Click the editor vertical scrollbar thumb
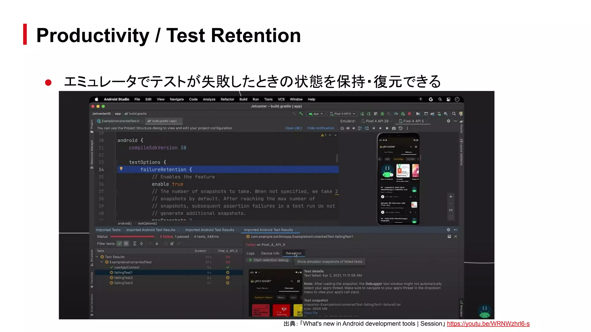Viewport: 591px width, 332px height. point(337,158)
